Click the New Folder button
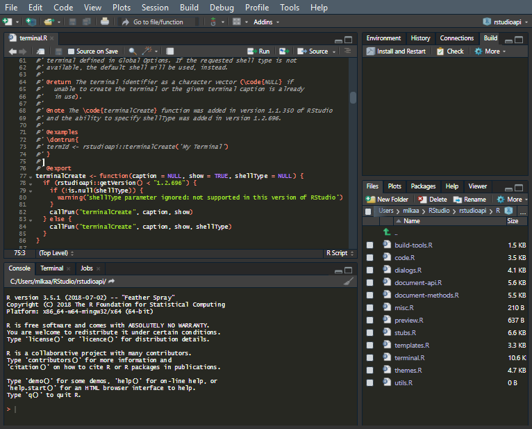The height and width of the screenshot is (429, 532). coord(388,199)
